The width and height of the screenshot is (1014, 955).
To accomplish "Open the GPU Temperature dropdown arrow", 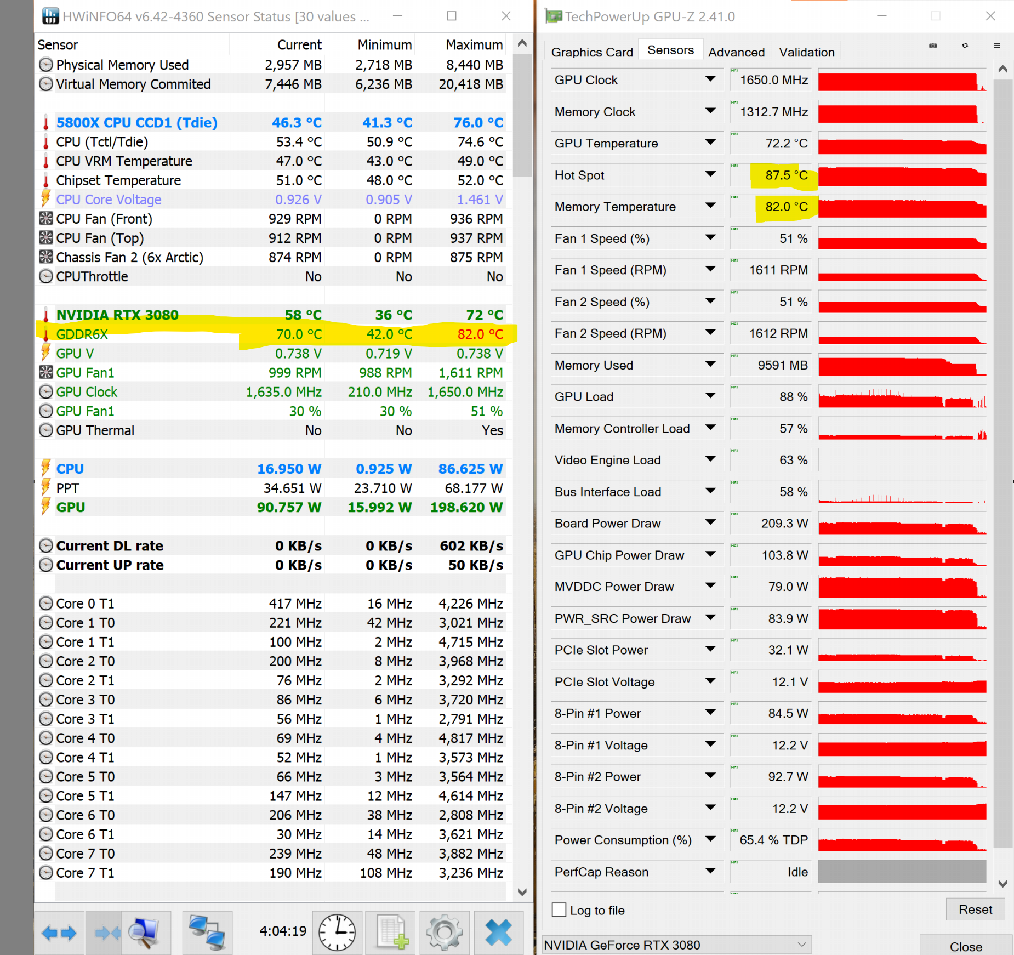I will tap(710, 143).
